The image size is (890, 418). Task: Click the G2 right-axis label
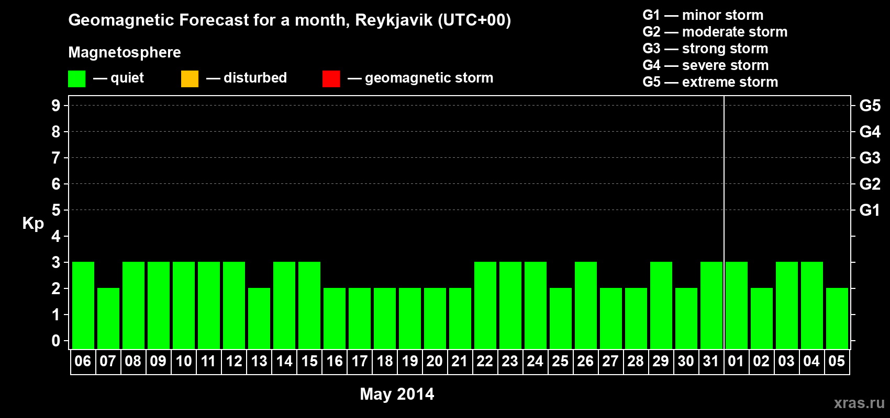coord(870,184)
